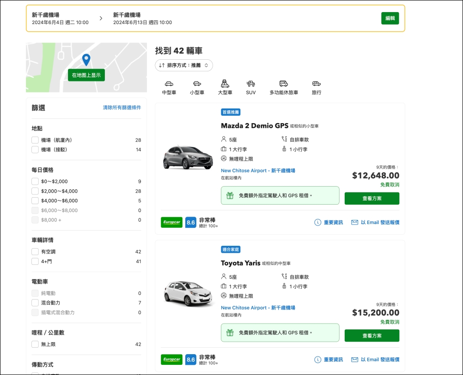The image size is (463, 375).
Task: Open New Chitose Airport link on Mazda 2 card
Action: (x=258, y=171)
